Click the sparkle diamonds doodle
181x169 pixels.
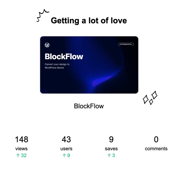click(x=150, y=98)
